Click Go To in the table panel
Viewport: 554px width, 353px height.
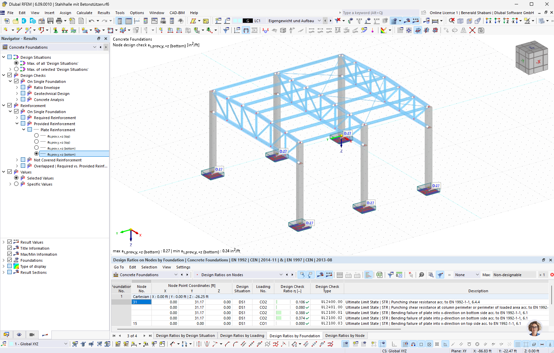[x=119, y=267]
